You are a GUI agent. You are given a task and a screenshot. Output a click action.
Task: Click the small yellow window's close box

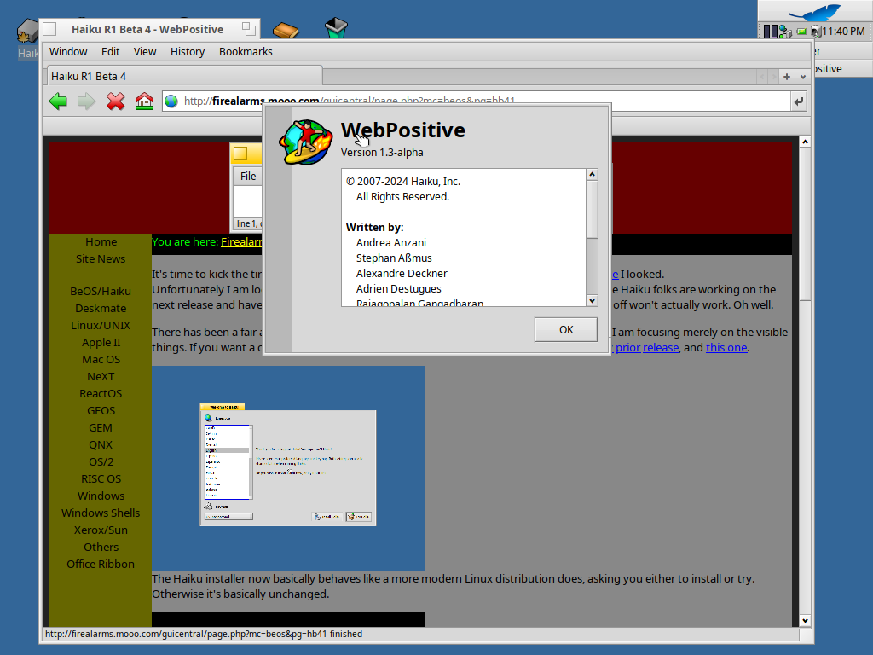tap(240, 154)
